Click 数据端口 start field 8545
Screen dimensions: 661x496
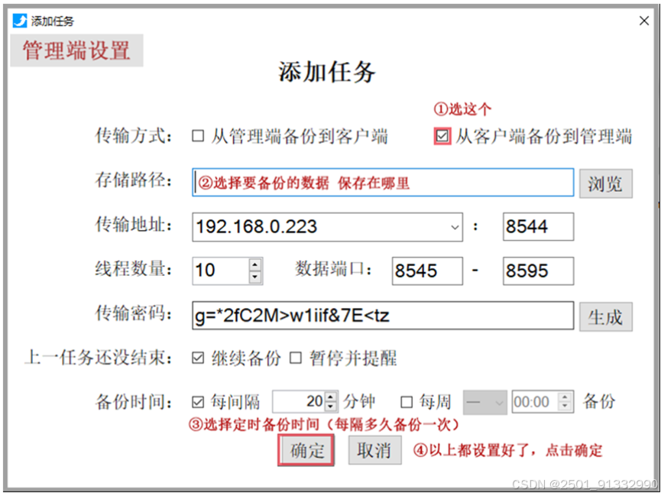427,271
